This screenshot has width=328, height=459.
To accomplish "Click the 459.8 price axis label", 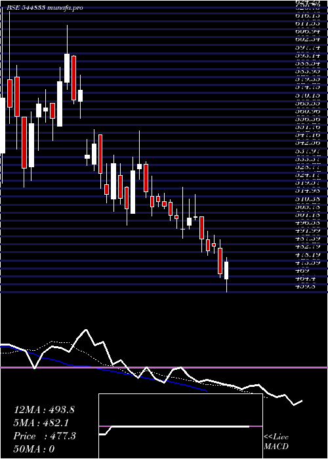I will click(305, 287).
